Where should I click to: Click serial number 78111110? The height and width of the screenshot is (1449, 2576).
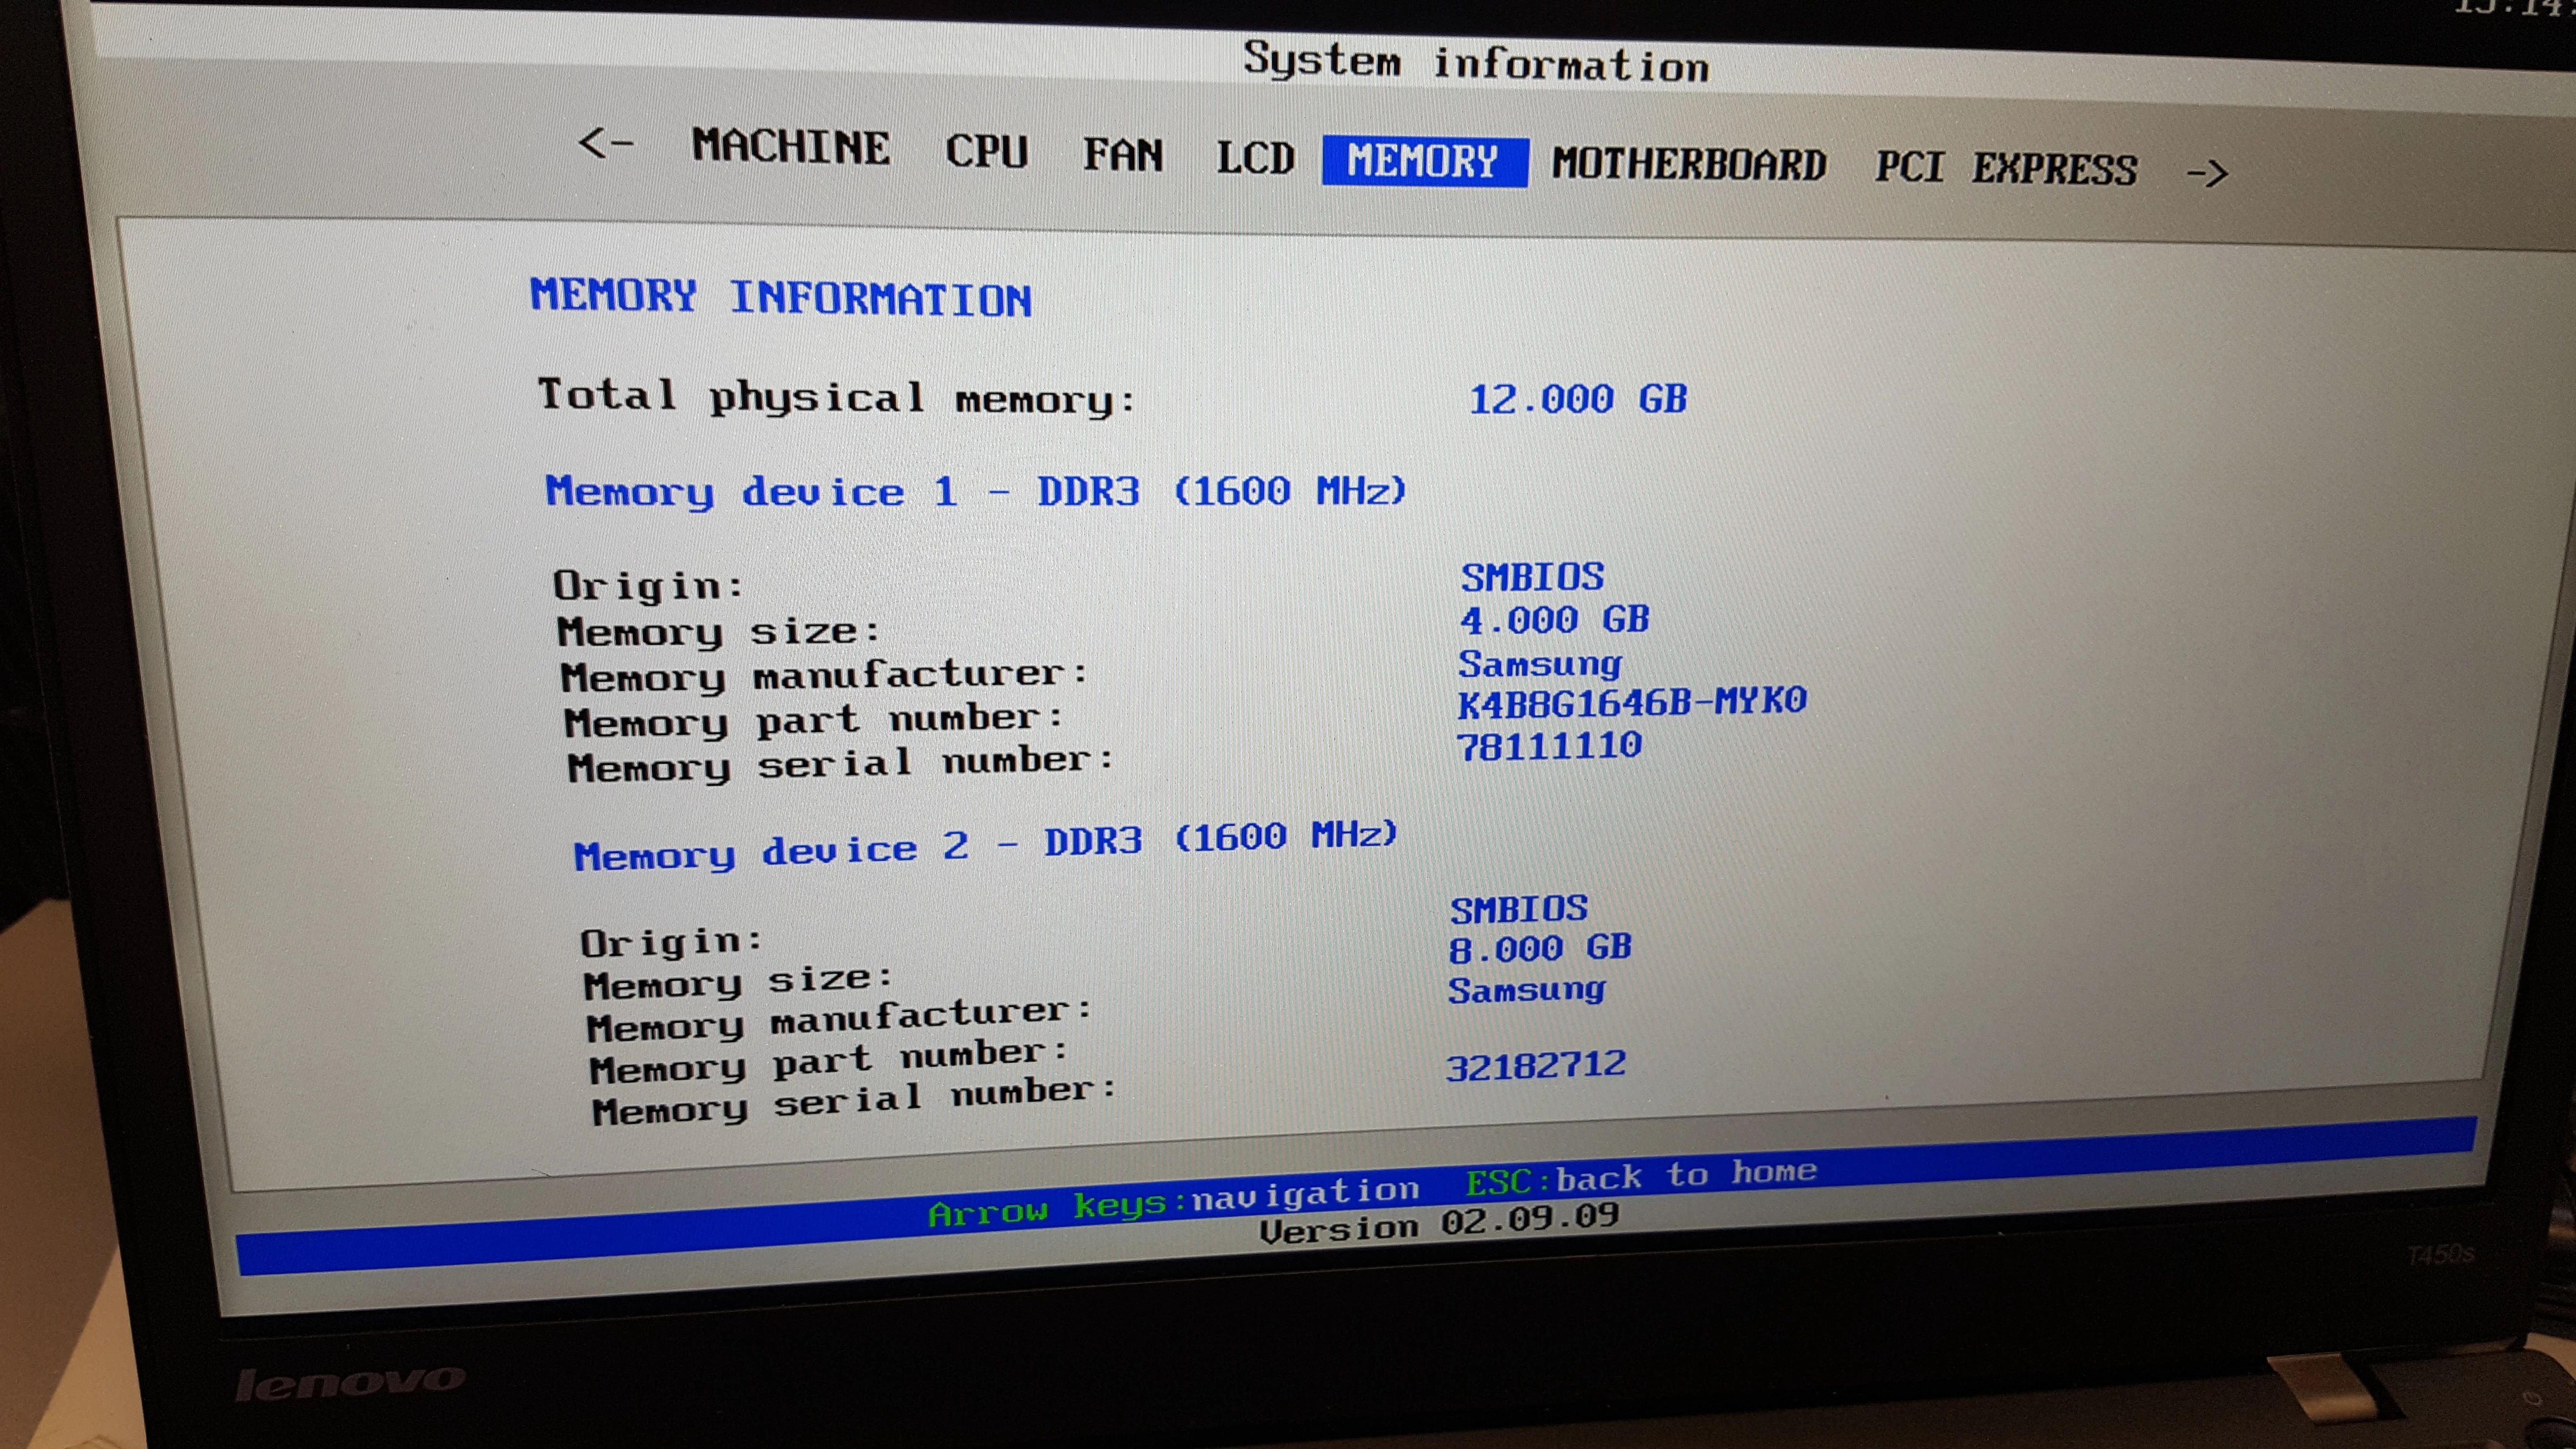tap(1549, 746)
